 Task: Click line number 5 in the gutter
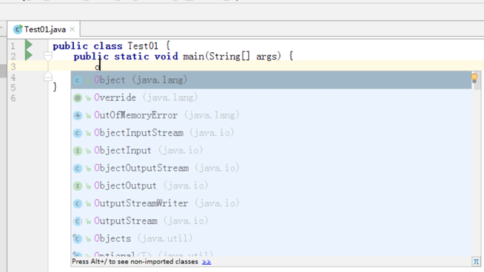point(13,88)
